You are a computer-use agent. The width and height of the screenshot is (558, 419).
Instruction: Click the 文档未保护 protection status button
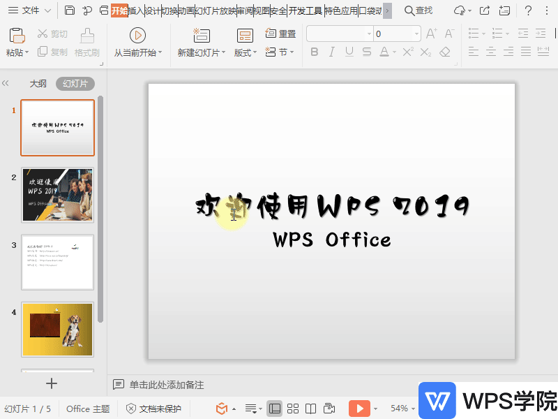pos(154,409)
